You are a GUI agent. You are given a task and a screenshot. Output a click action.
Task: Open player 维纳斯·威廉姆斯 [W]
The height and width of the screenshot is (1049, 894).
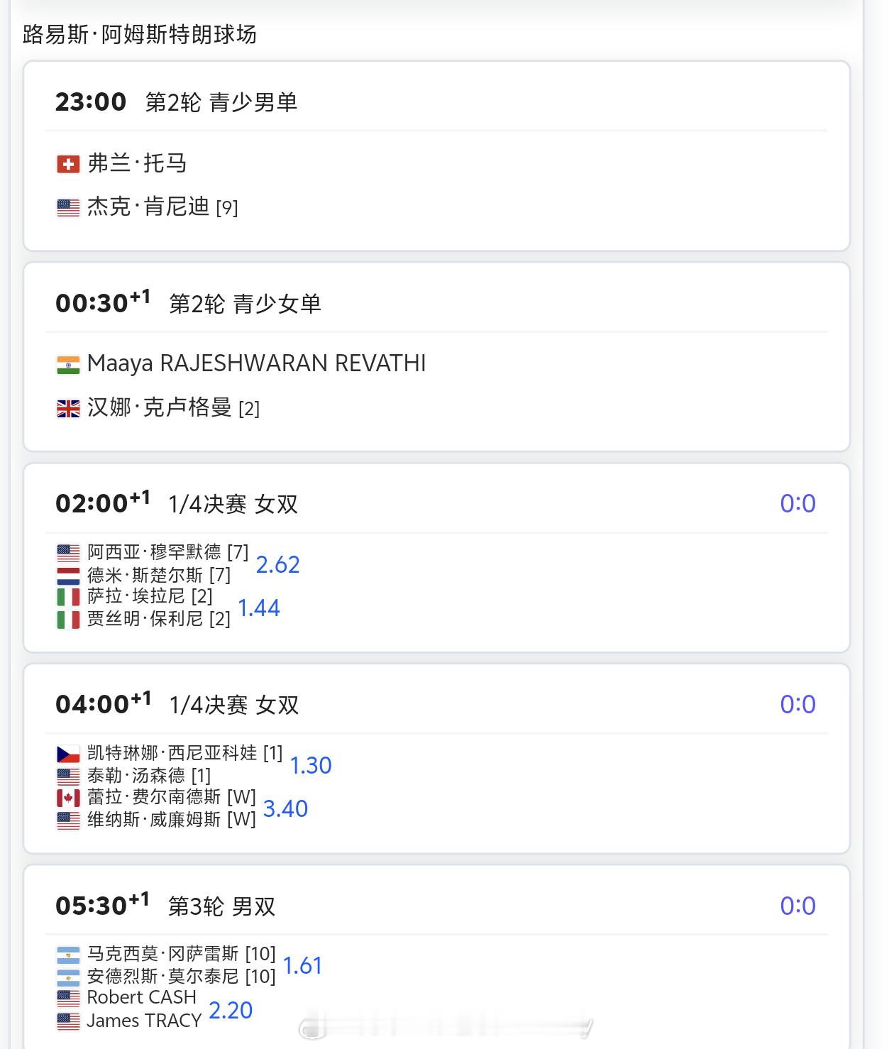(171, 820)
